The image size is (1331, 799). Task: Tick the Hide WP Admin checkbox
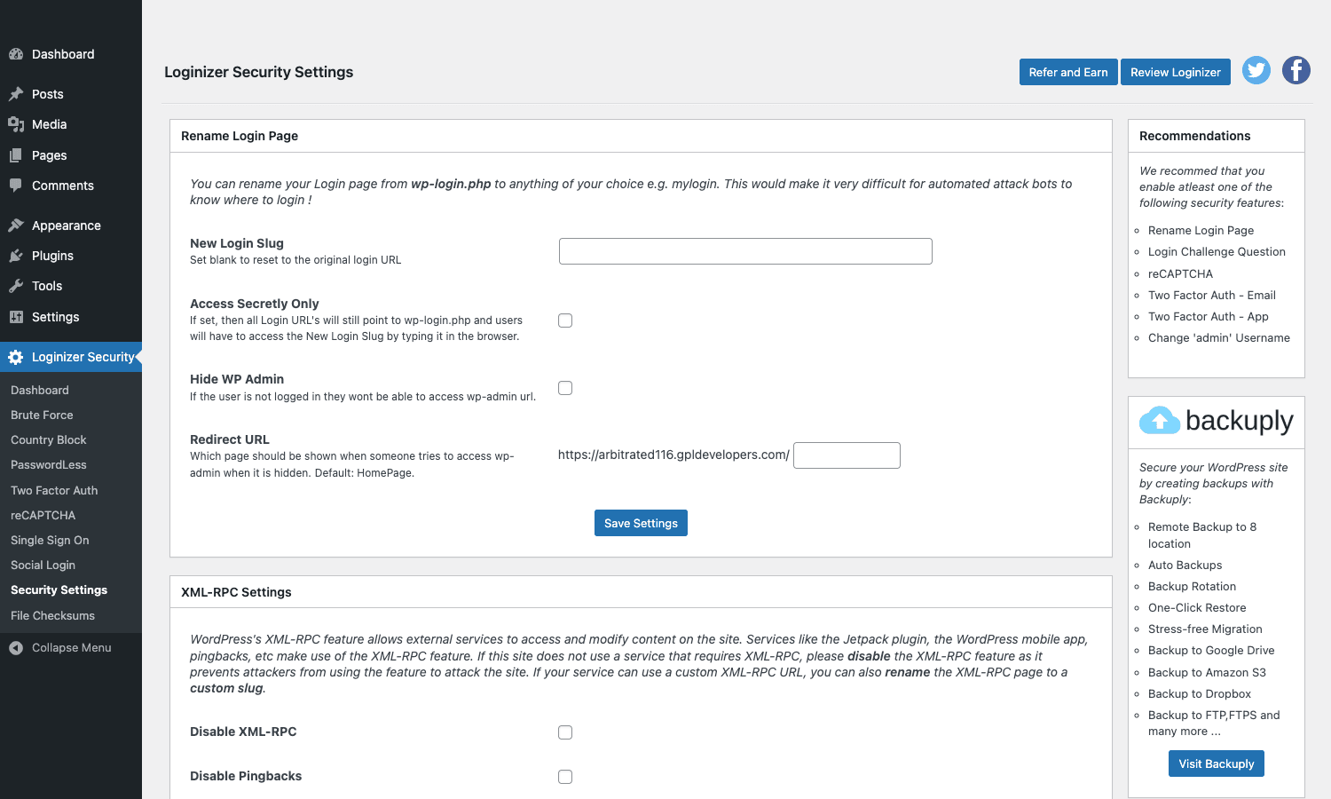[x=565, y=388]
